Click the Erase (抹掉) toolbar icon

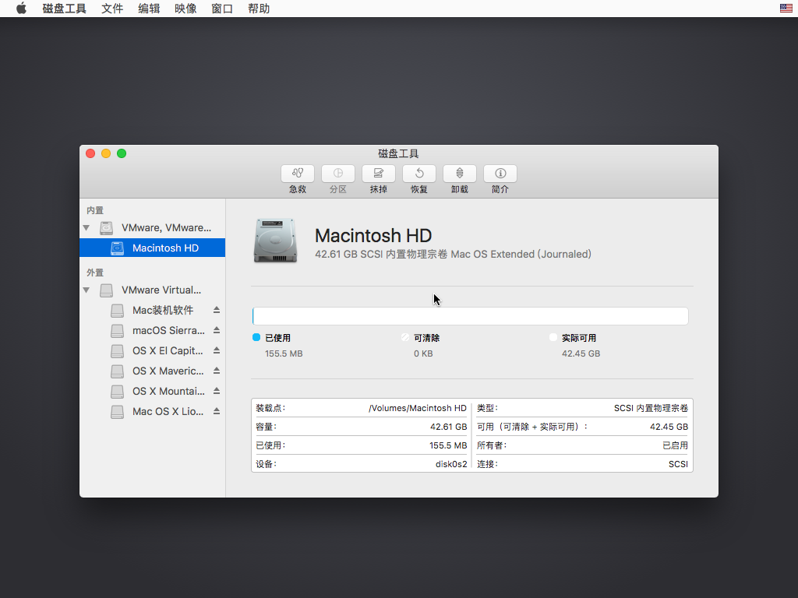click(378, 174)
